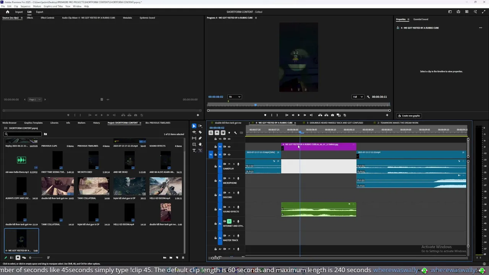Image resolution: width=489 pixels, height=275 pixels.
Task: Unmute the INTERNET AND OTH.. A5 track
Action: click(x=229, y=221)
